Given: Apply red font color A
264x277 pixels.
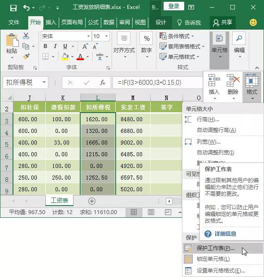Looking at the screenshot, I should pyautogui.click(x=80, y=57).
